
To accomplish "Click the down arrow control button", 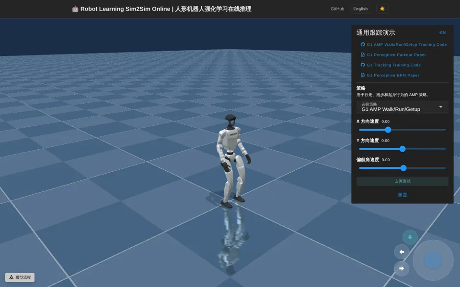I will pyautogui.click(x=410, y=237).
